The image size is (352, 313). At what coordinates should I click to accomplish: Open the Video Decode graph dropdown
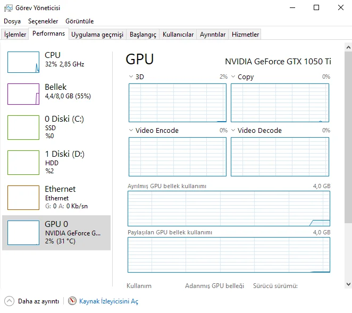[x=233, y=130]
